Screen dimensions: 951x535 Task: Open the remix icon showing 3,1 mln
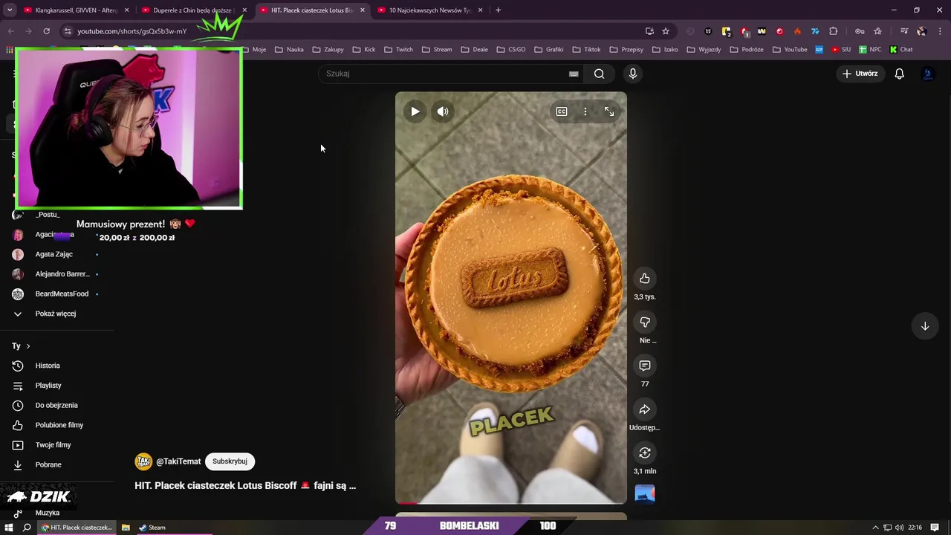(645, 453)
